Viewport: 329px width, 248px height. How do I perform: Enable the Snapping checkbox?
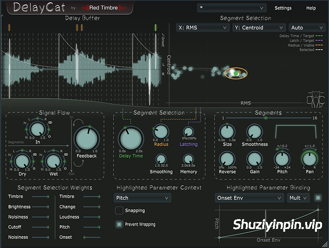119,210
